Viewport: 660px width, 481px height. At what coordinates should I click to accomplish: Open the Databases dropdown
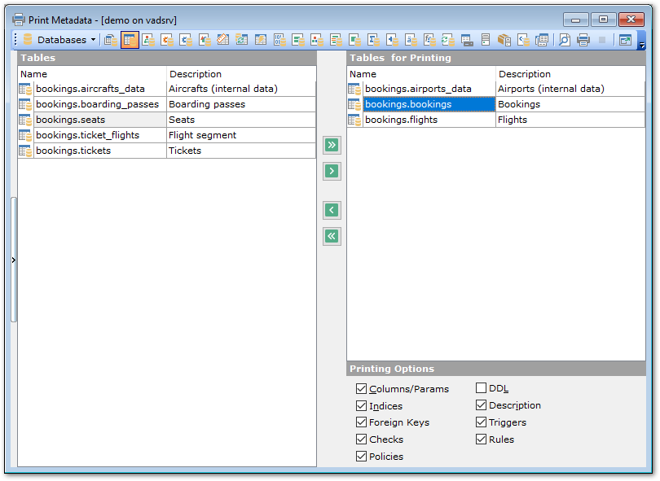[92, 39]
